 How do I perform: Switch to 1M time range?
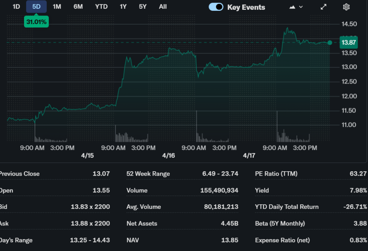pos(57,6)
